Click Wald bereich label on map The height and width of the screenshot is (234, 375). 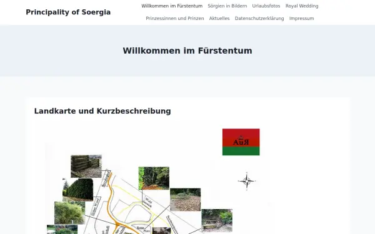point(147,202)
